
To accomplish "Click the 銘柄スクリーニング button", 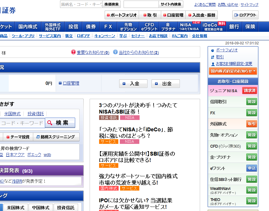I will coord(56,137).
